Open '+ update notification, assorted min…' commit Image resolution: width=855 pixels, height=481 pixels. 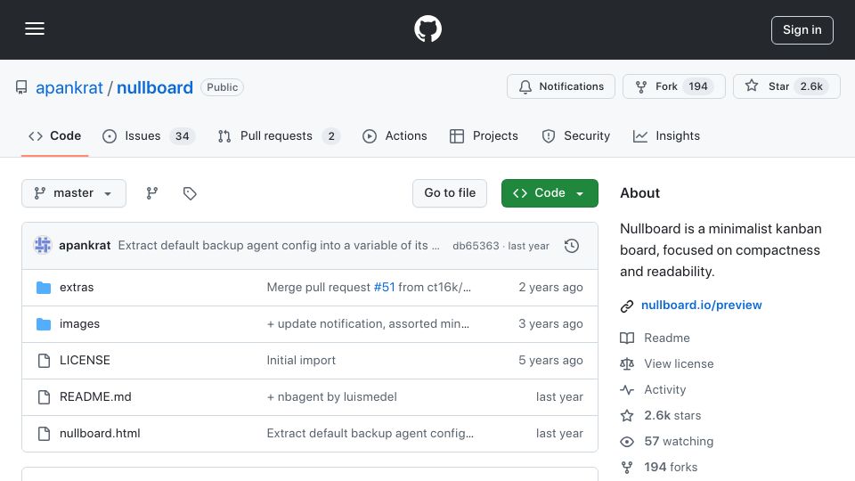pyautogui.click(x=368, y=324)
